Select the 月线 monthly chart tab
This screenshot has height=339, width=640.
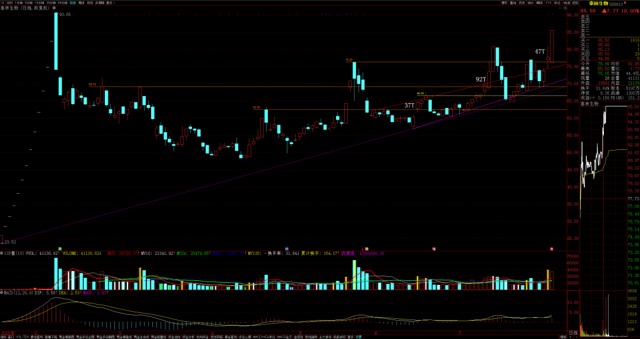[90, 2]
